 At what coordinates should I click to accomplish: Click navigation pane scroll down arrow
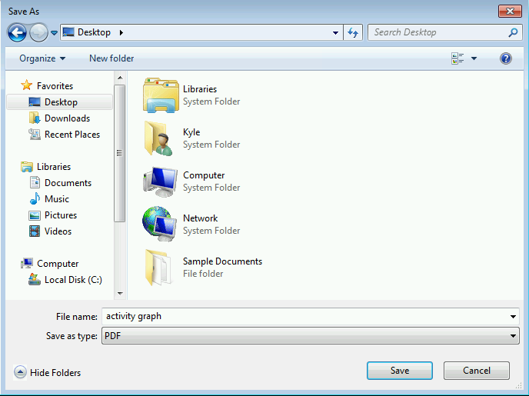click(120, 294)
